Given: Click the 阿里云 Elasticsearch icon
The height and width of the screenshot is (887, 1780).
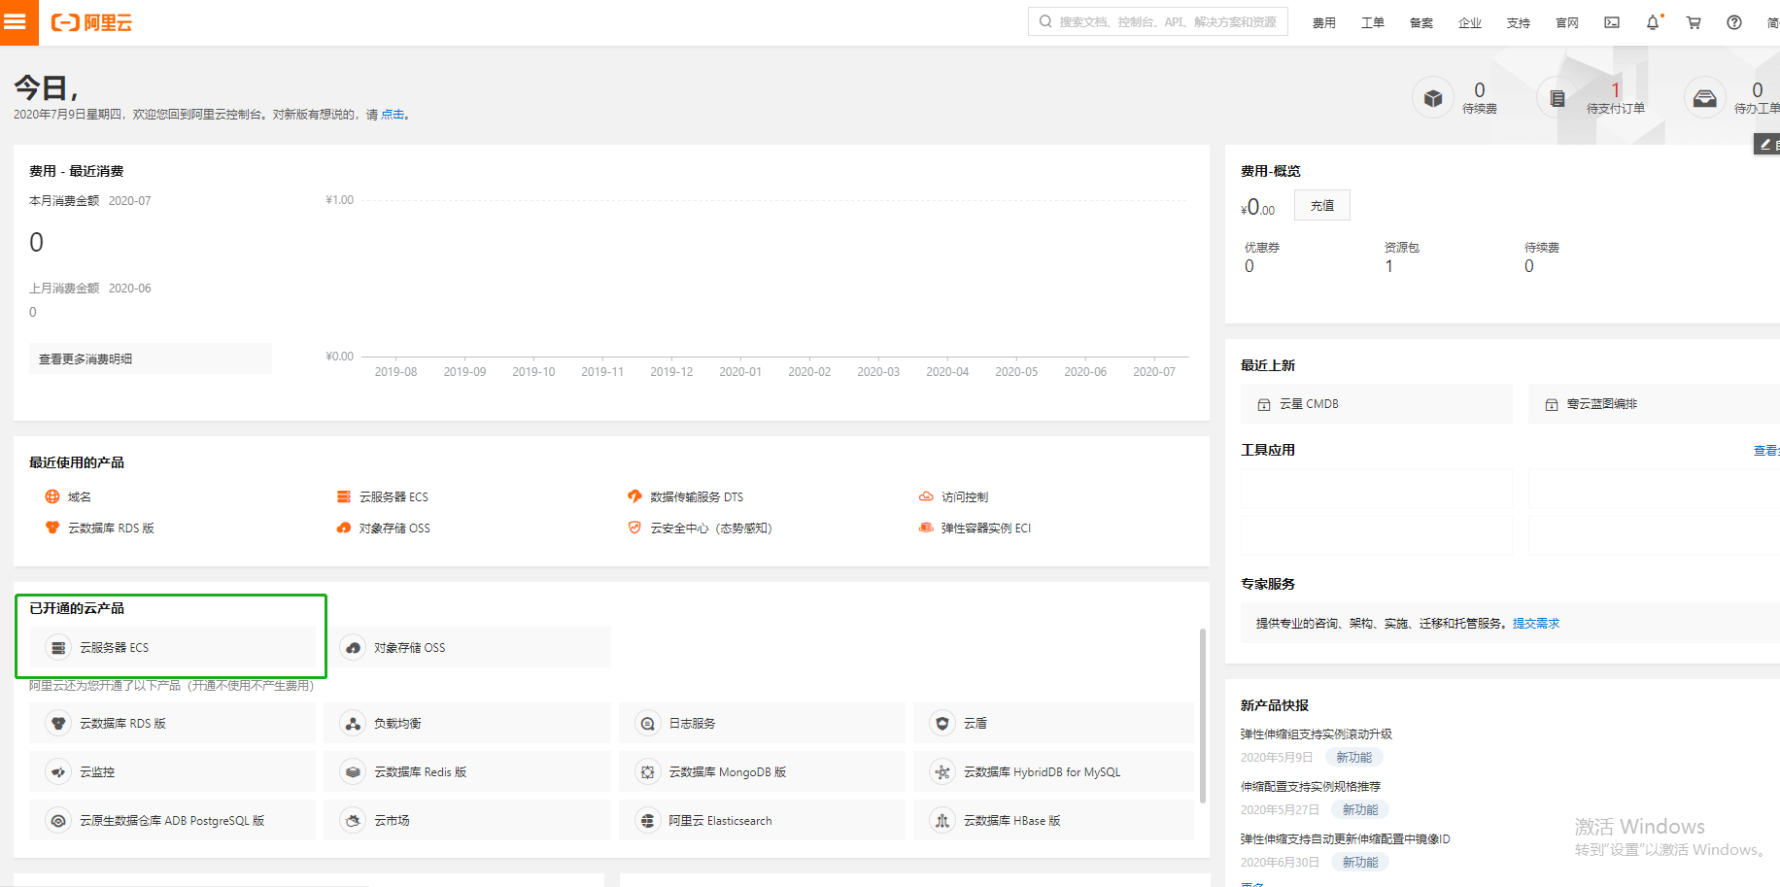Looking at the screenshot, I should 647,821.
